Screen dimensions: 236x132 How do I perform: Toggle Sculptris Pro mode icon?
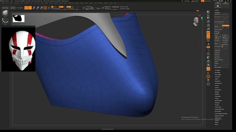click(x=49, y=8)
